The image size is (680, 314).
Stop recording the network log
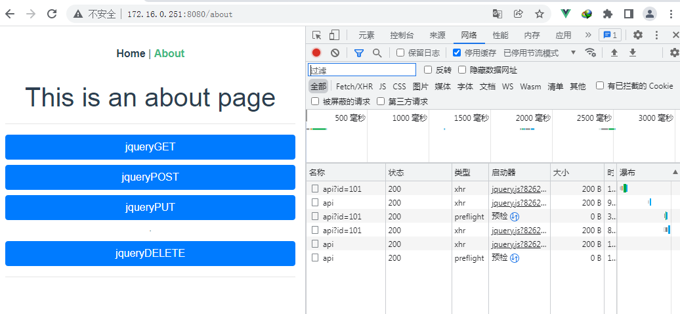(x=316, y=53)
